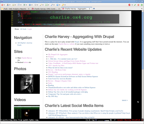The height and width of the screenshot is (124, 144).
Task: Open the Disable dropdown arrow
Action: coord(4,5)
